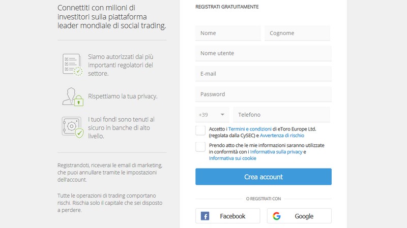The width and height of the screenshot is (407, 228).
Task: Open the +39 country code dropdown
Action: [212, 115]
